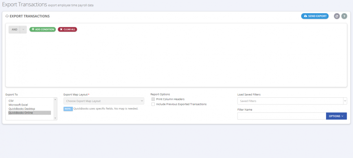Viewport: 353px width, 158px height.
Task: Open the help question mark icon
Action: 344,16
